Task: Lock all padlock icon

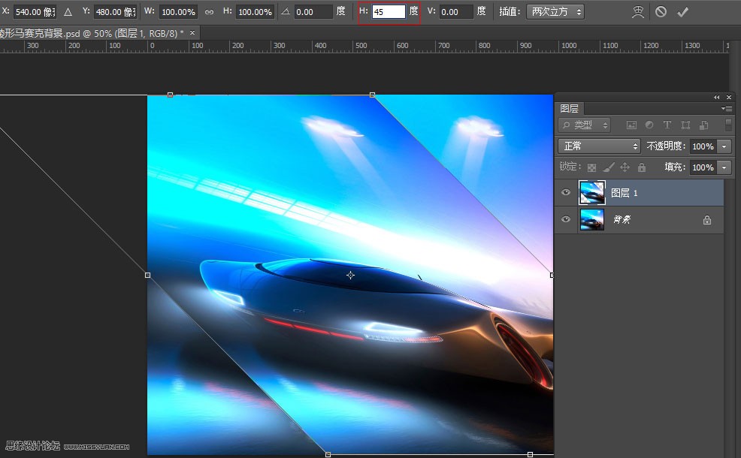Action: [x=641, y=167]
